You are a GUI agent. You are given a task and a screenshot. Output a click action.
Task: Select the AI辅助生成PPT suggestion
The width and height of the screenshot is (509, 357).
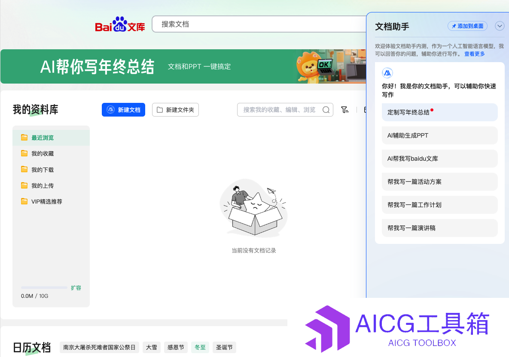[439, 135]
